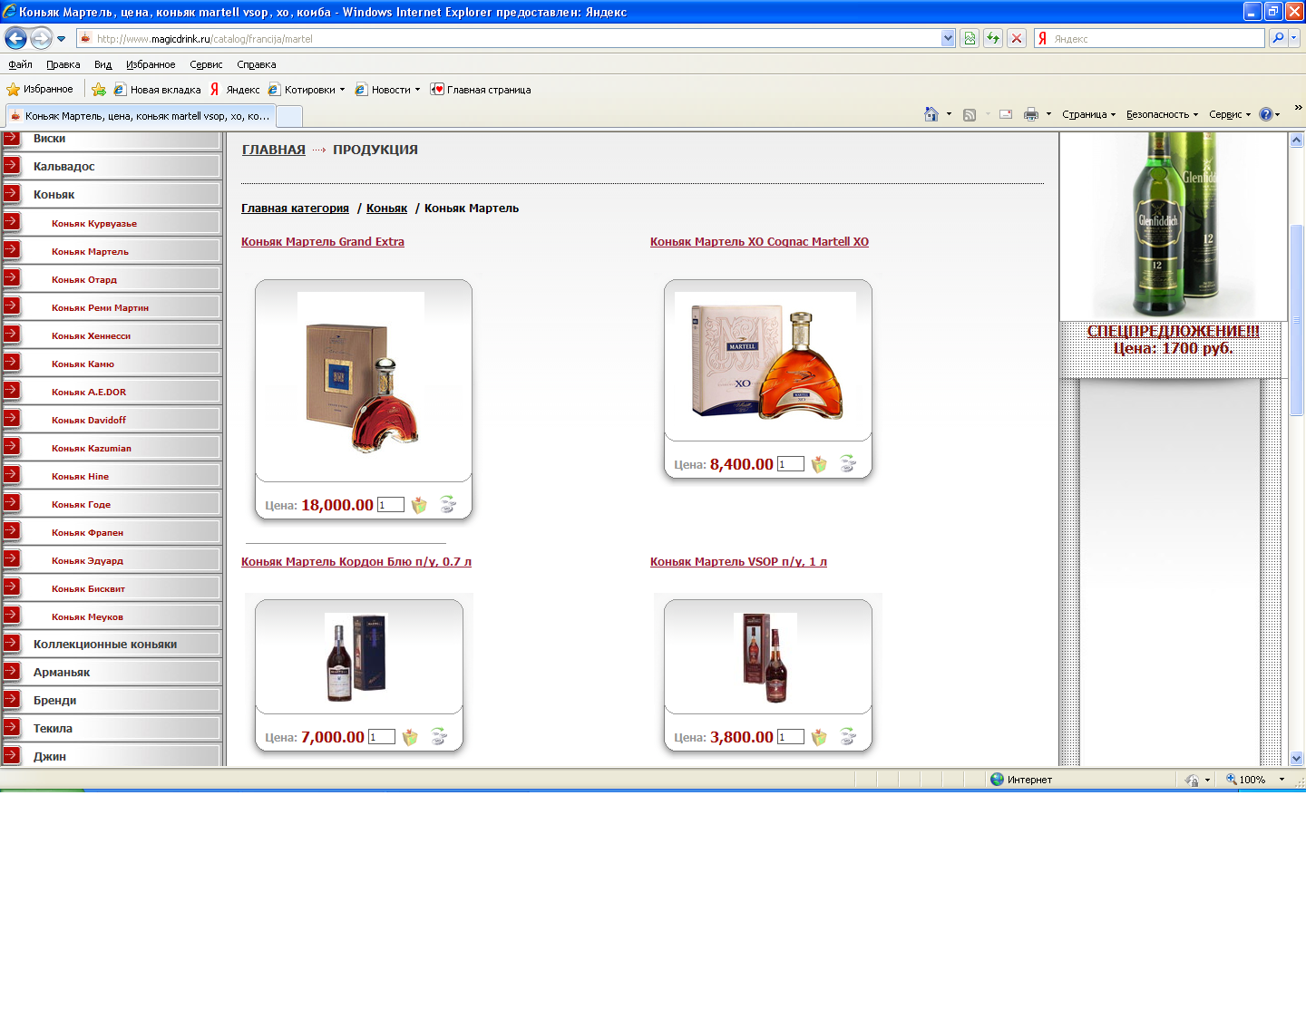
Task: Open the Справка menu
Action: [256, 64]
